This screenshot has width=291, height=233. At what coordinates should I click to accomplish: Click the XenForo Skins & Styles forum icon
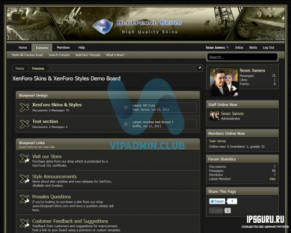(x=24, y=107)
